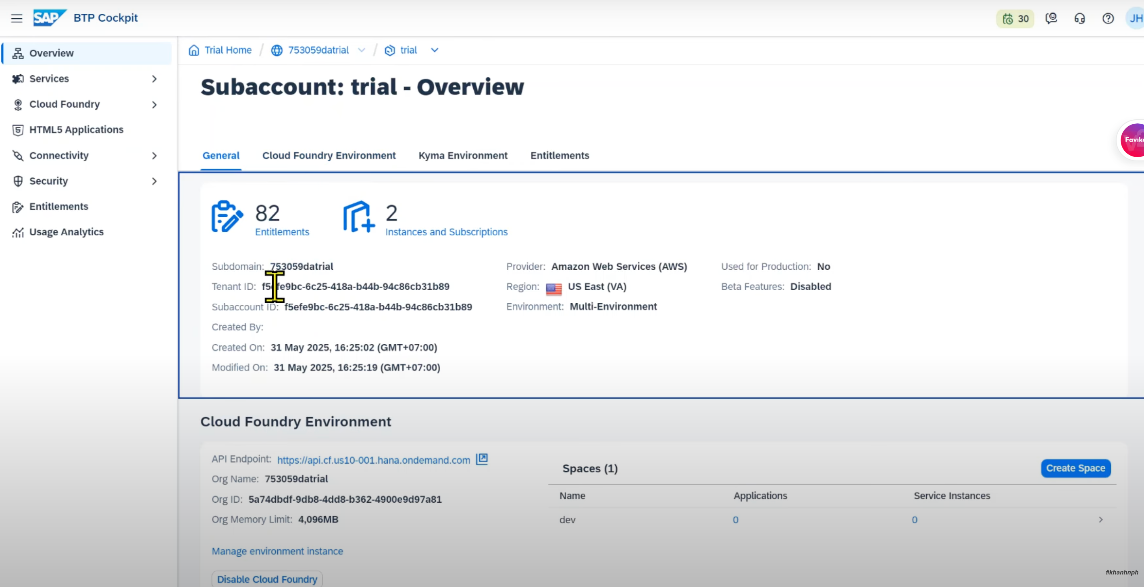Open the 82 Entitlements link
Screen dimensions: 1144x587
click(281, 232)
